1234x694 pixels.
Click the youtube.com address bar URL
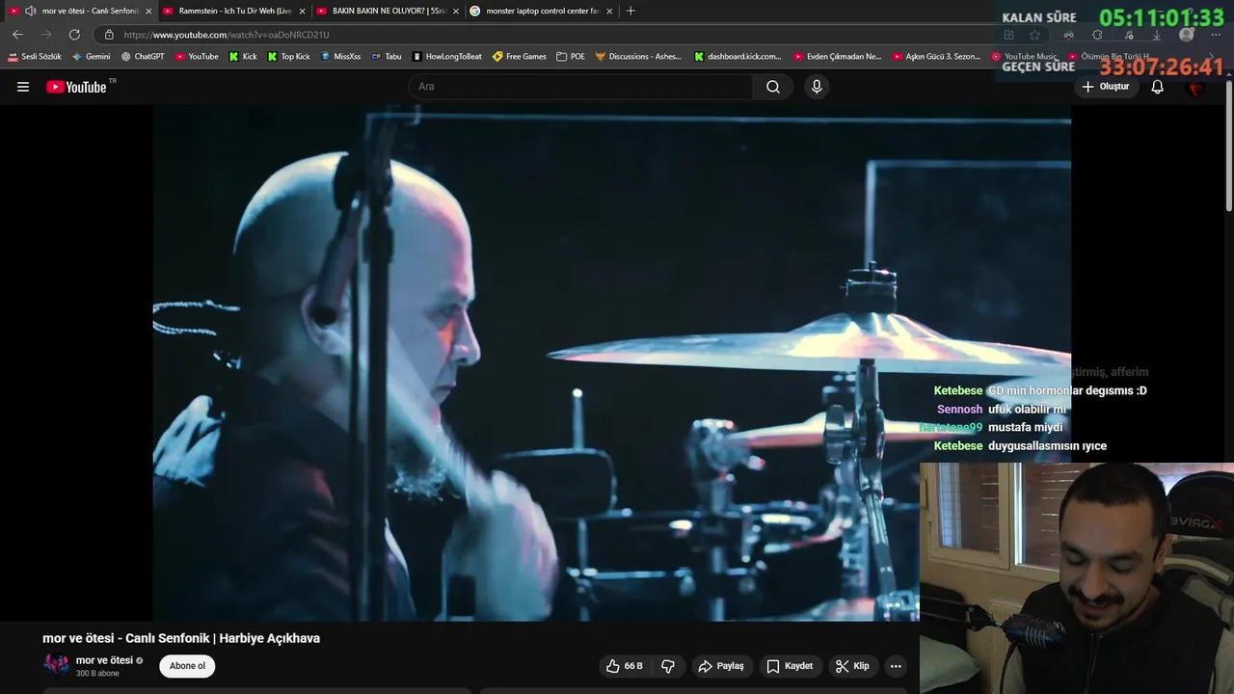click(227, 35)
